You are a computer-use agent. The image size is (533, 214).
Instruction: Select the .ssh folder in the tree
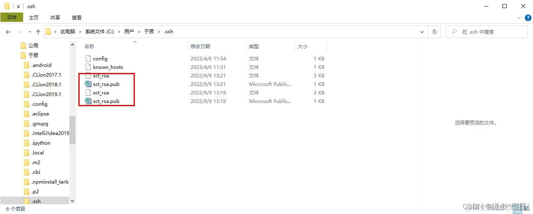point(36,201)
